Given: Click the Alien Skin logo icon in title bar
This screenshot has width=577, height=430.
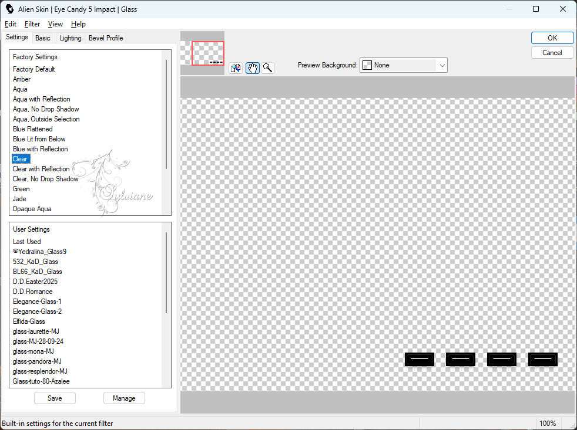Looking at the screenshot, I should [x=9, y=9].
